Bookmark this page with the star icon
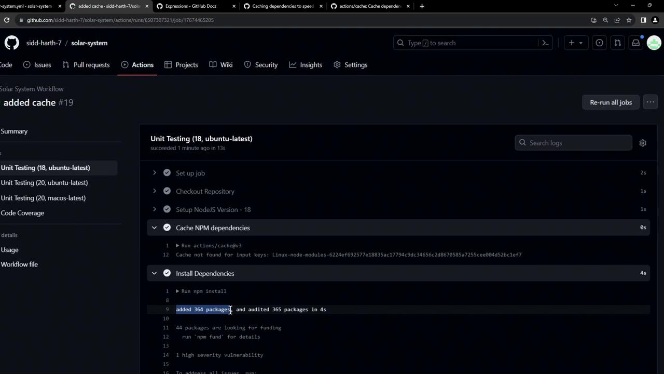 [x=629, y=20]
